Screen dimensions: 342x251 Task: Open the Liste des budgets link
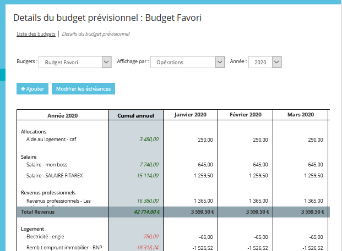pyautogui.click(x=36, y=34)
